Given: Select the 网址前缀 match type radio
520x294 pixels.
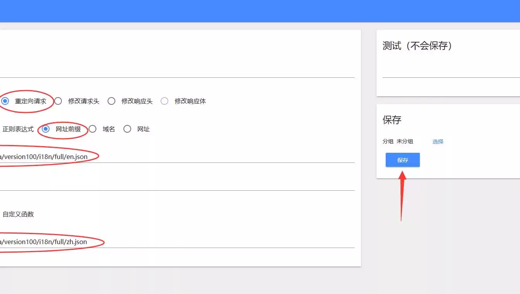Looking at the screenshot, I should [x=46, y=129].
